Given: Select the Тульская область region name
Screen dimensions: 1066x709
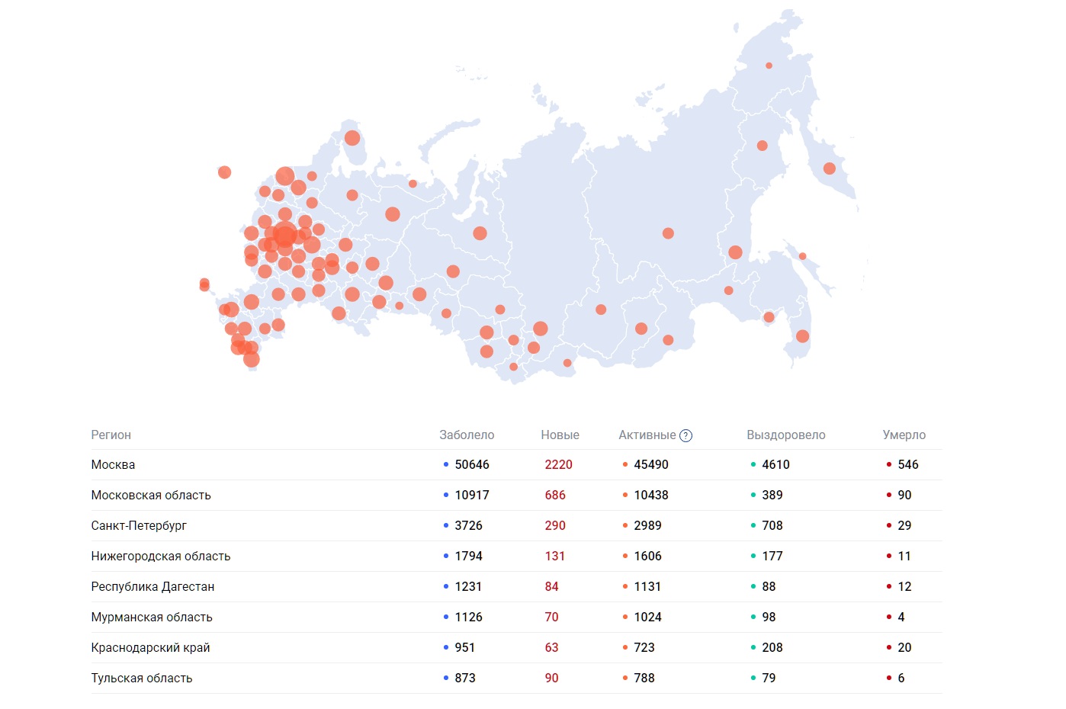Looking at the screenshot, I should tap(142, 679).
